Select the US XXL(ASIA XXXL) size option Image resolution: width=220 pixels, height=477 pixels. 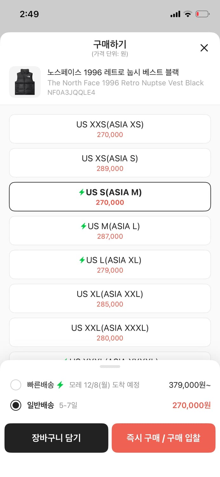110,332
